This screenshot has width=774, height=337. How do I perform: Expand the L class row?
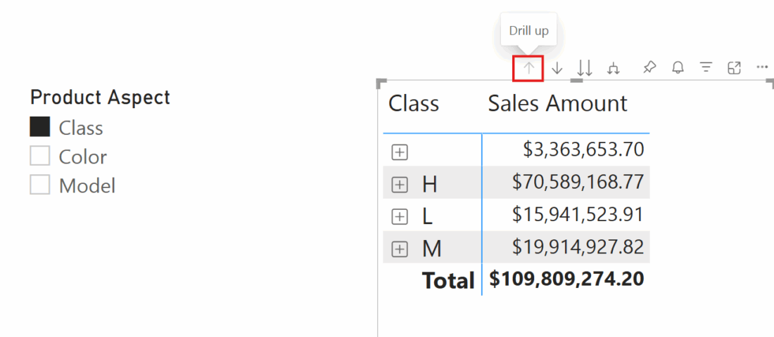400,217
